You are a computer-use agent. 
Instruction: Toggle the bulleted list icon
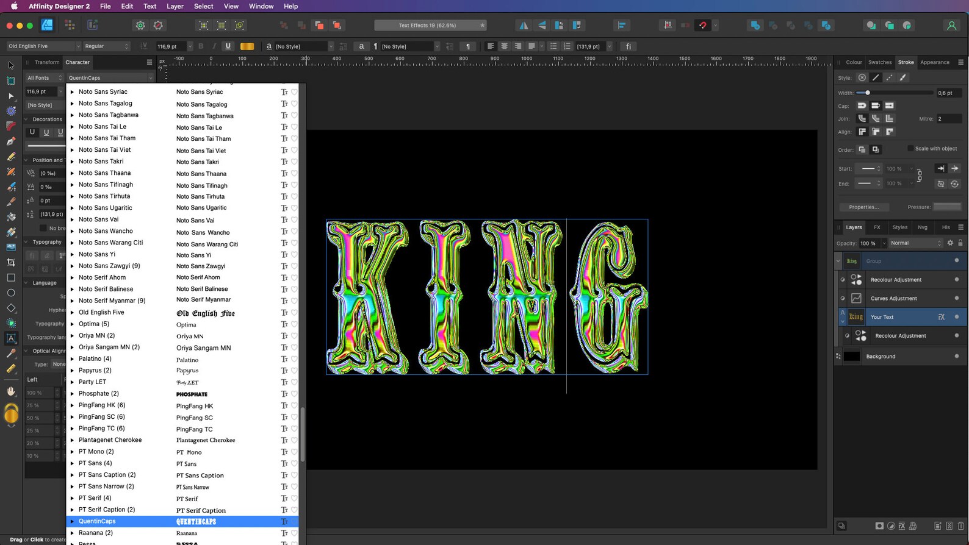pos(553,46)
